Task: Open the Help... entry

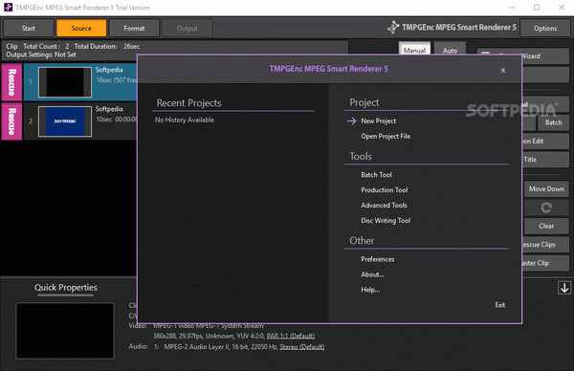Action: [370, 290]
